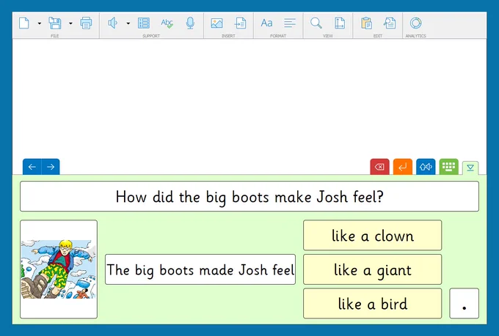The width and height of the screenshot is (499, 336).
Task: Choose the "like a clown" cell
Action: coord(372,235)
